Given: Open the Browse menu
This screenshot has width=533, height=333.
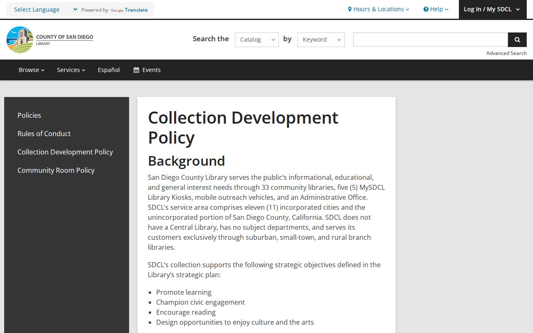Looking at the screenshot, I should [32, 70].
